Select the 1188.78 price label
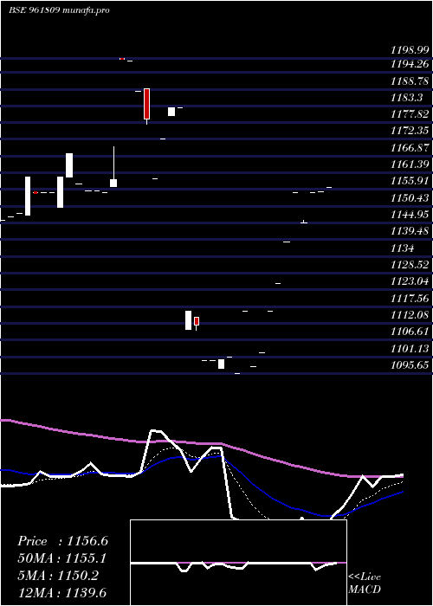 coord(410,81)
